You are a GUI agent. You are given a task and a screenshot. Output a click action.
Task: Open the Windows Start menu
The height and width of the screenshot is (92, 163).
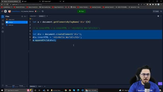[2, 90]
